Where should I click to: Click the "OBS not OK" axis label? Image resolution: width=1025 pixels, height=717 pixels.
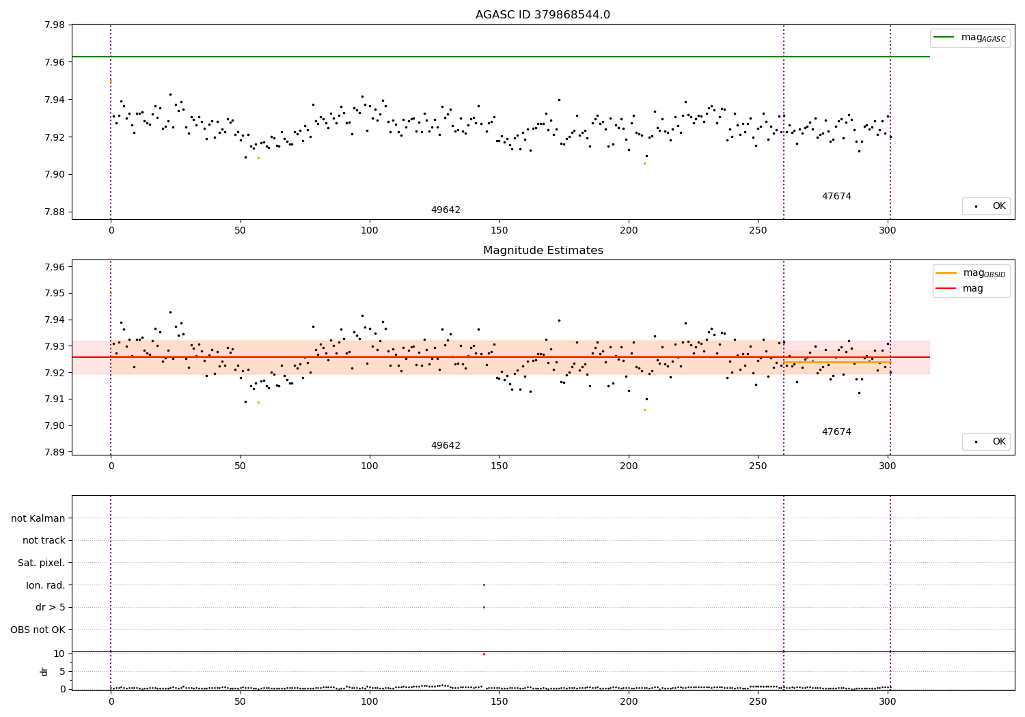pyautogui.click(x=38, y=630)
